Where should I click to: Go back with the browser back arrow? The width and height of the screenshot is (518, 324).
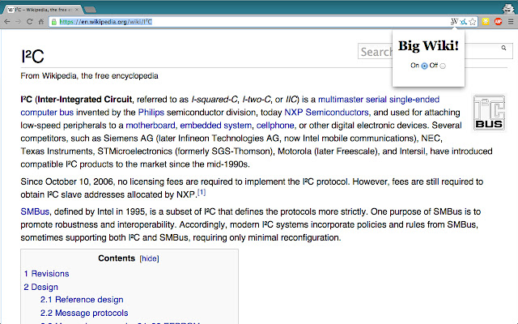click(x=7, y=22)
